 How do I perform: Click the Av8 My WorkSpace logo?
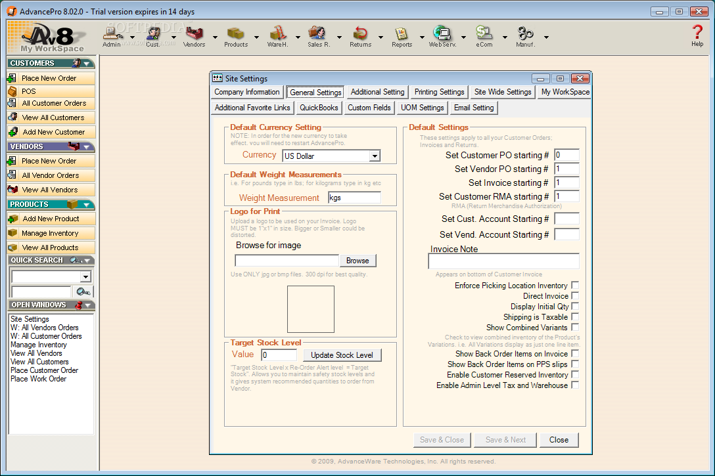[x=52, y=37]
